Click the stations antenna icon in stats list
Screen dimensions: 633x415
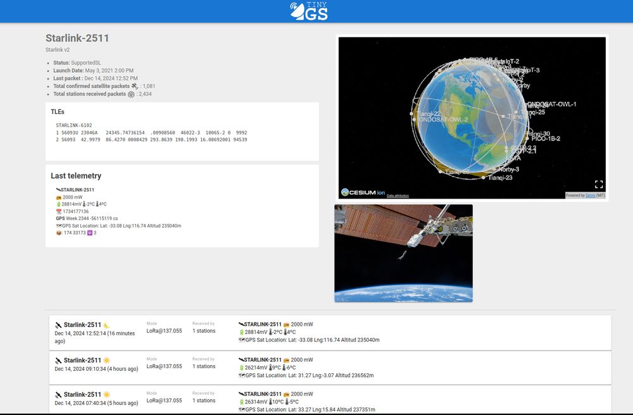click(x=131, y=94)
